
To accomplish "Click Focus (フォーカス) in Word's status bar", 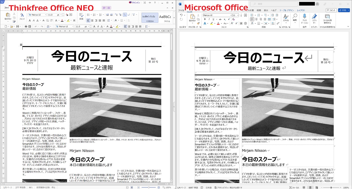I will (294, 187).
